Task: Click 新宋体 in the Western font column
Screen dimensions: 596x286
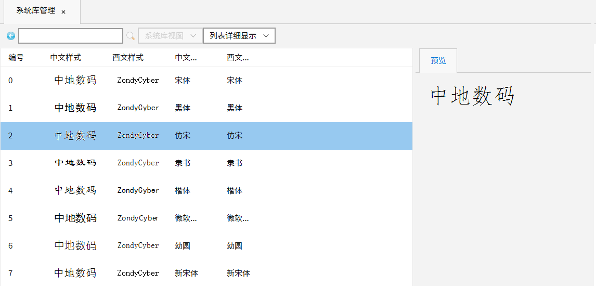Action: tap(239, 274)
